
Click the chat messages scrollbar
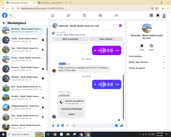(x=123, y=97)
